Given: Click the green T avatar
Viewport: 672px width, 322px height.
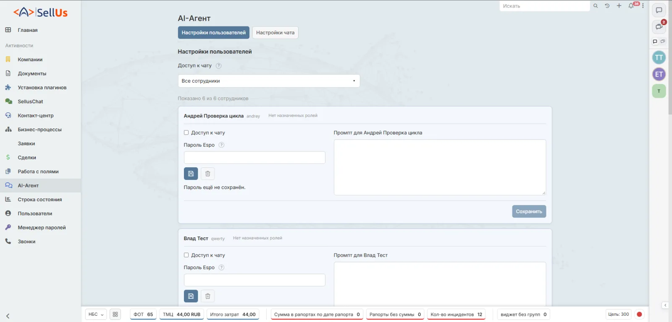Looking at the screenshot, I should (659, 91).
